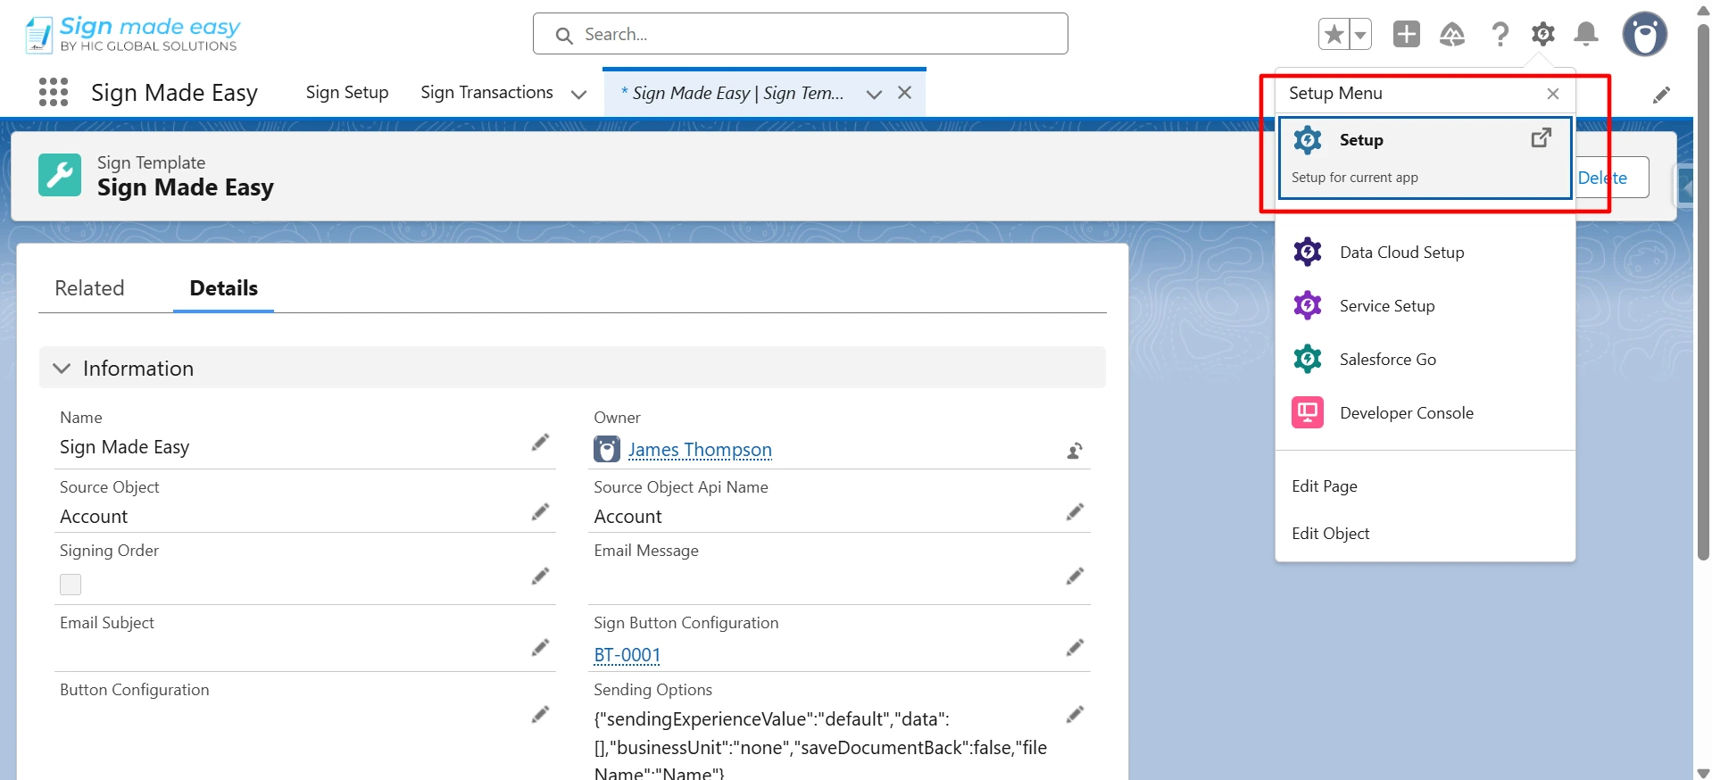Close the Setup Menu panel
Viewport: 1712px width, 780px height.
tap(1553, 94)
